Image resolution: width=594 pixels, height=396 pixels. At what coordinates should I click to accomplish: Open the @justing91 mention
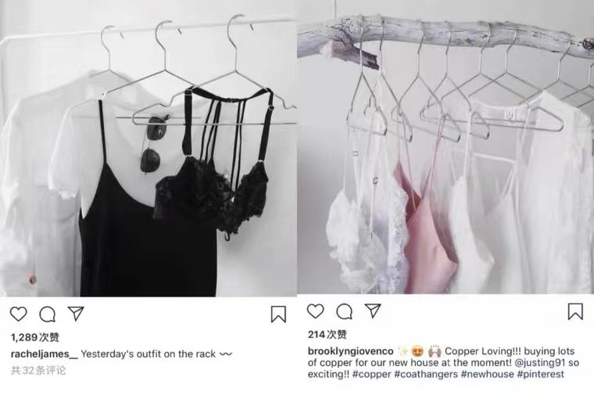click(x=540, y=362)
